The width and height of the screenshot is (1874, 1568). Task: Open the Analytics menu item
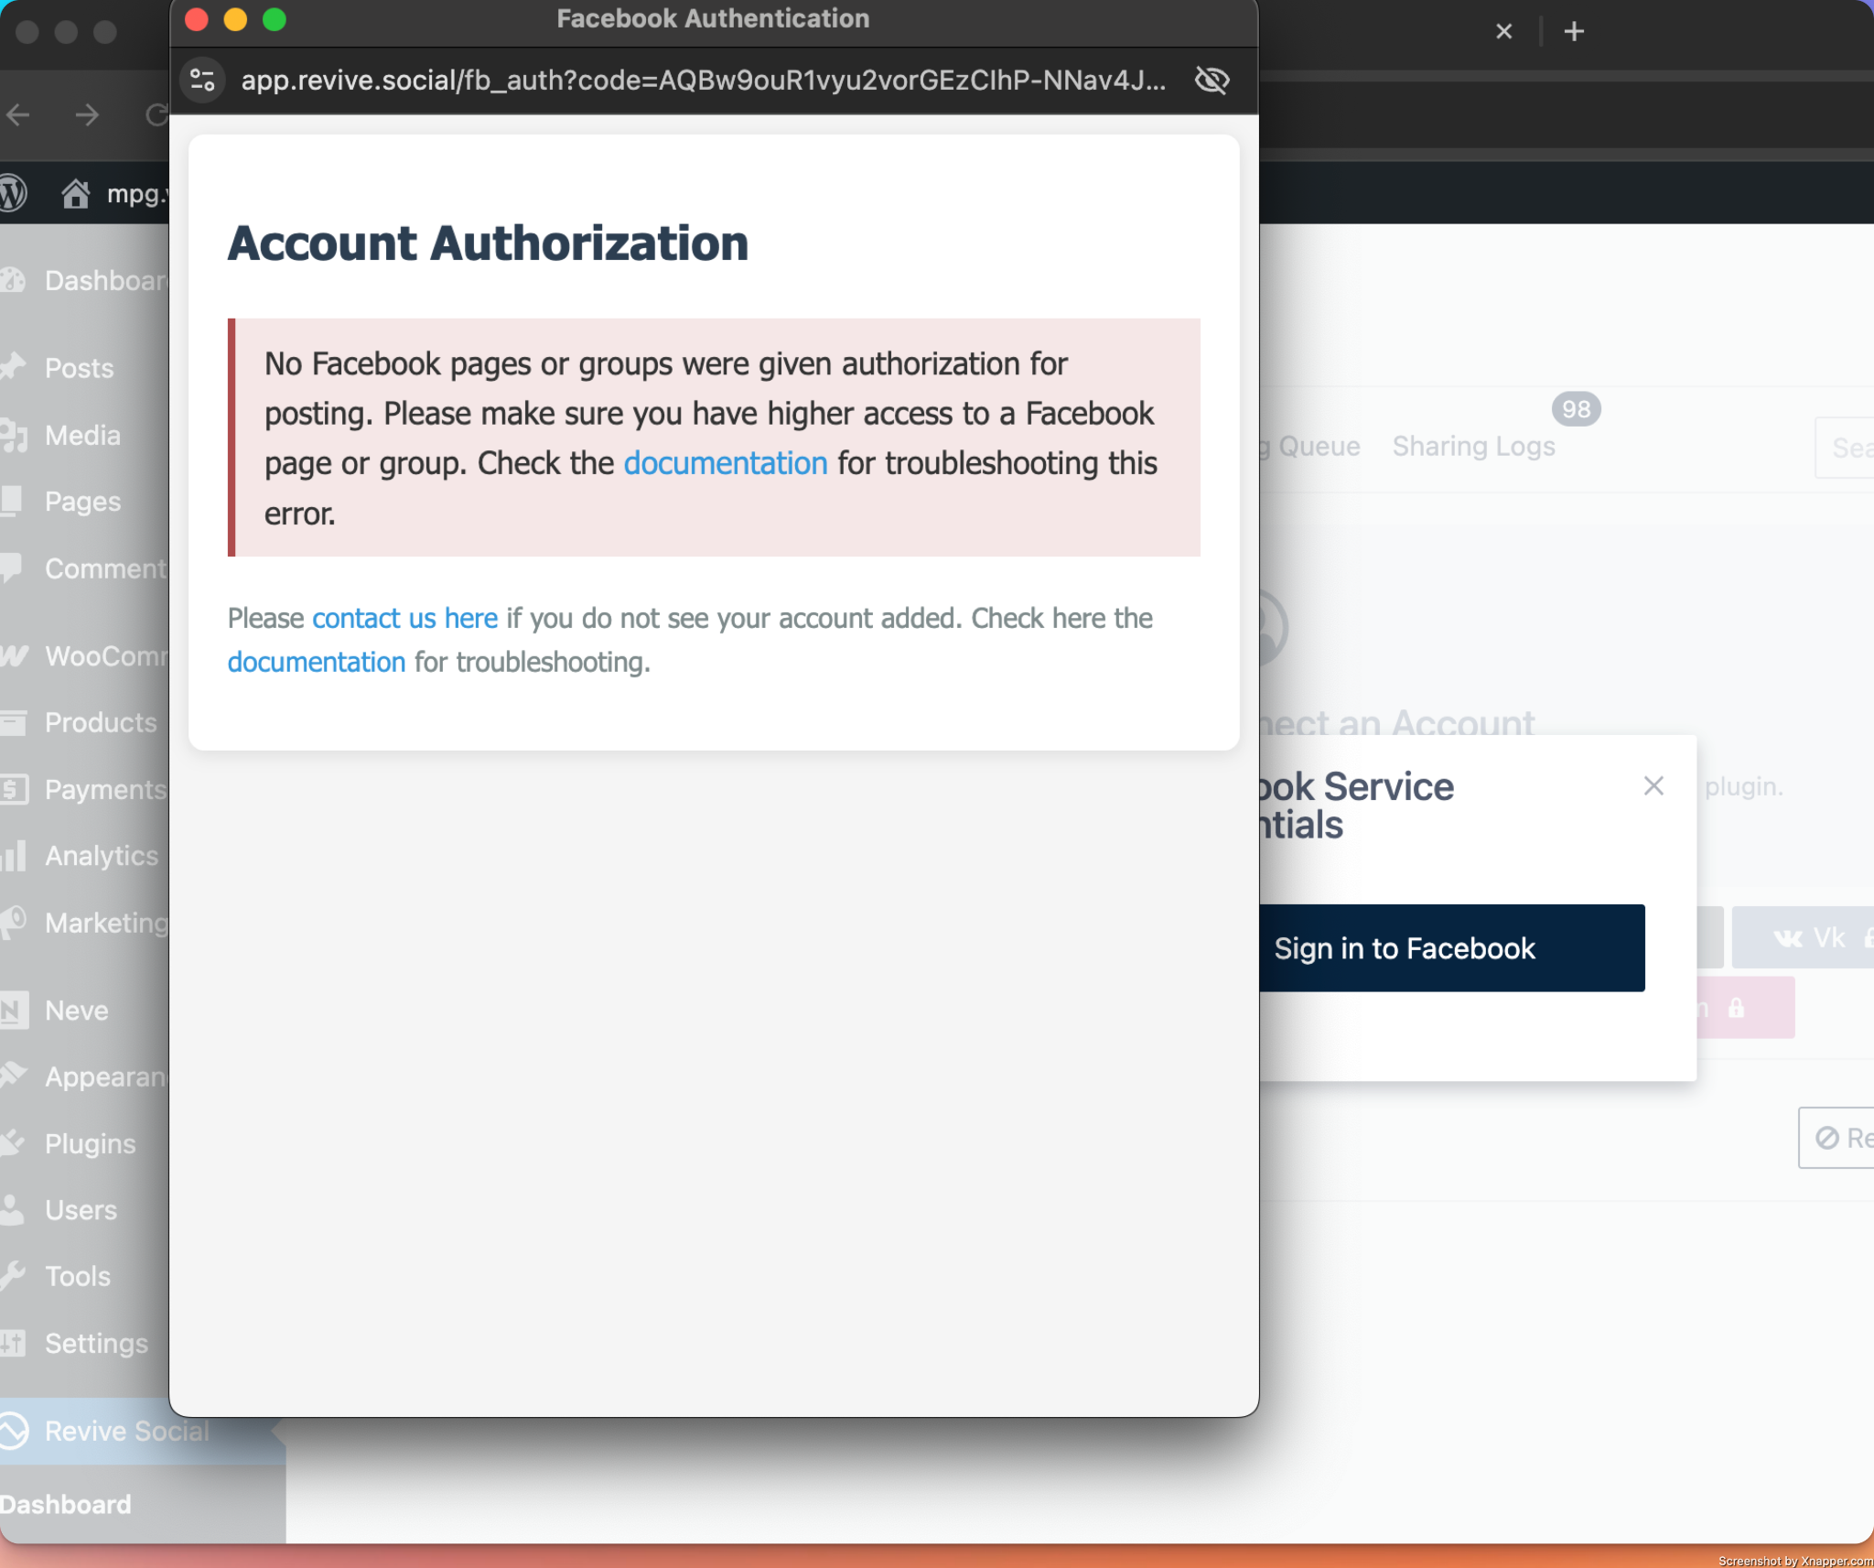point(101,856)
